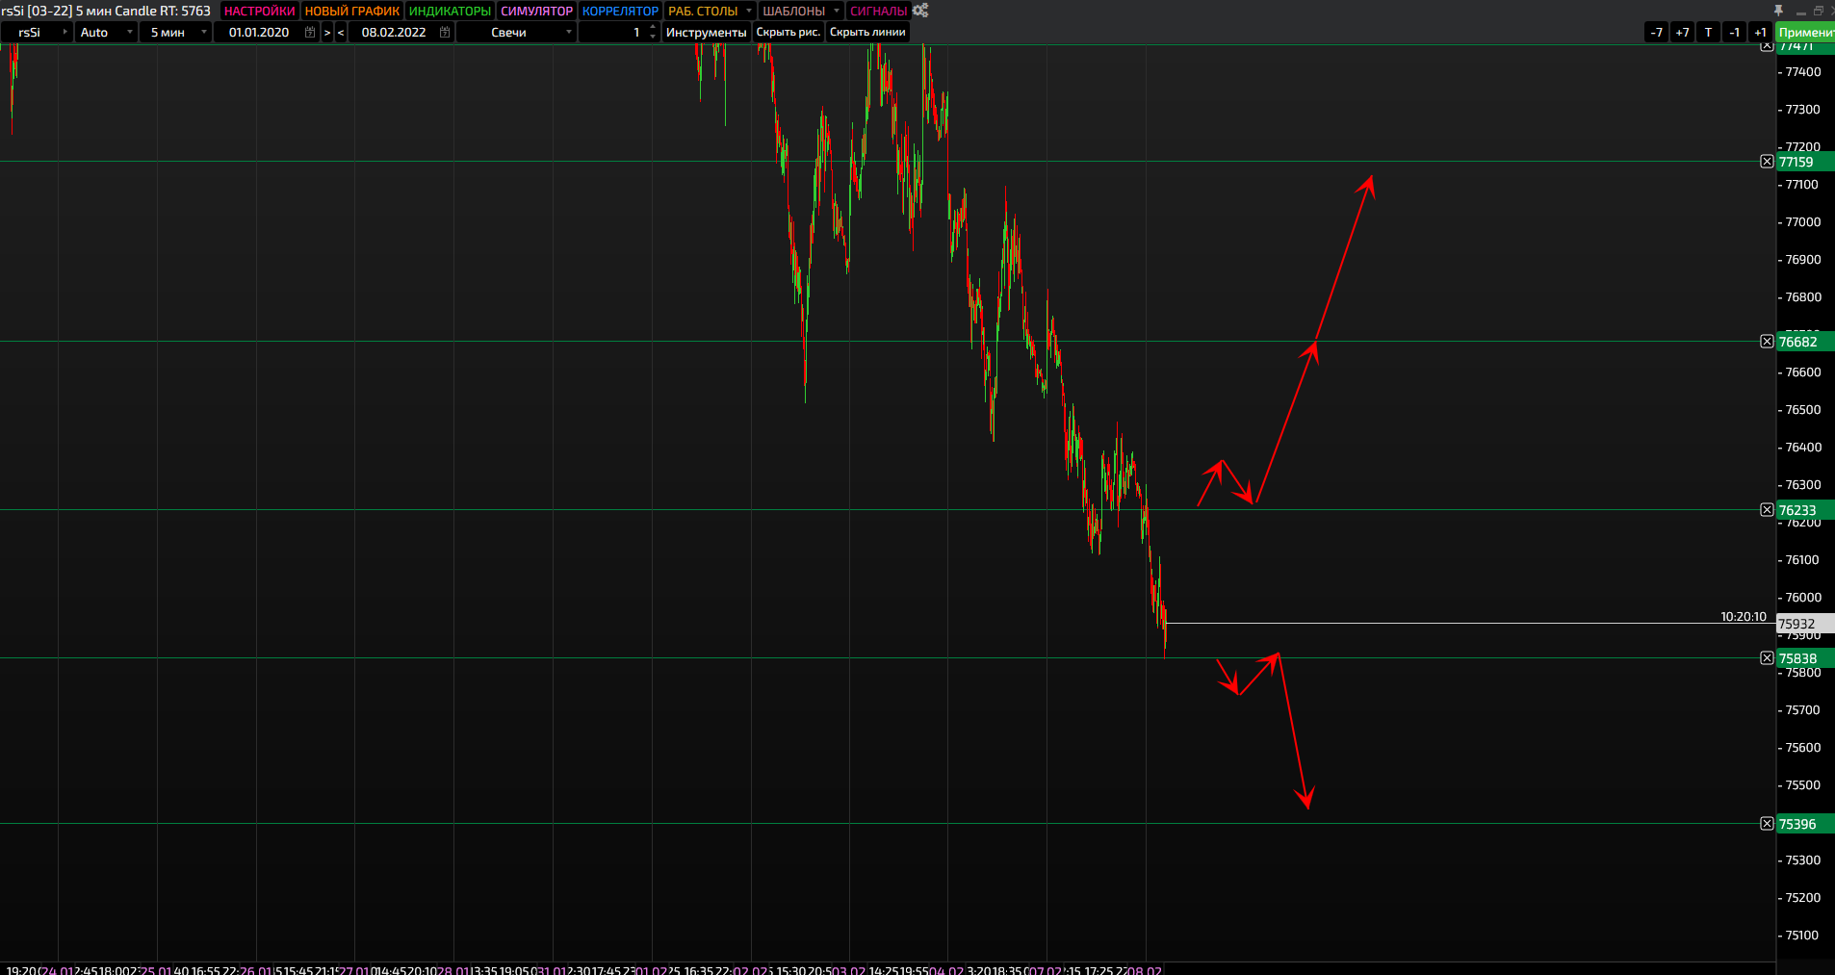Increase the value with the up stepper
Viewport: 1835px width, 975px height.
pos(653,28)
